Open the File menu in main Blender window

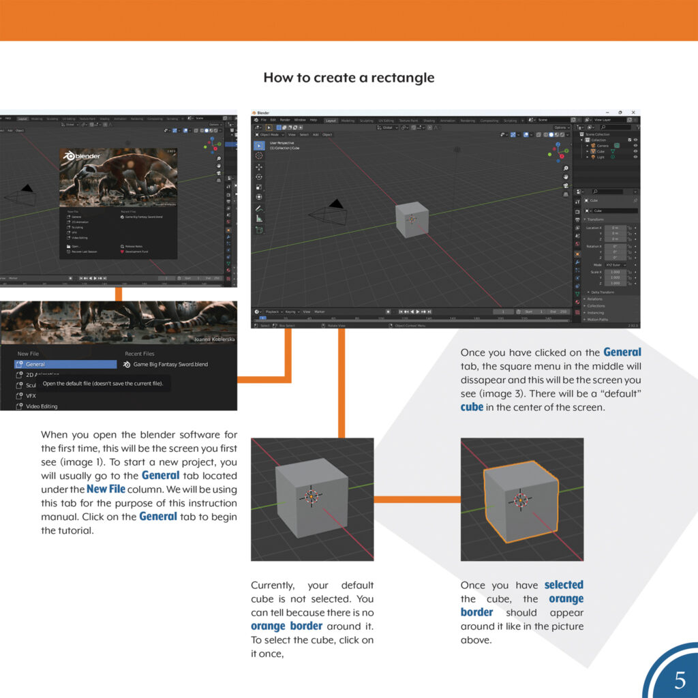coord(264,120)
